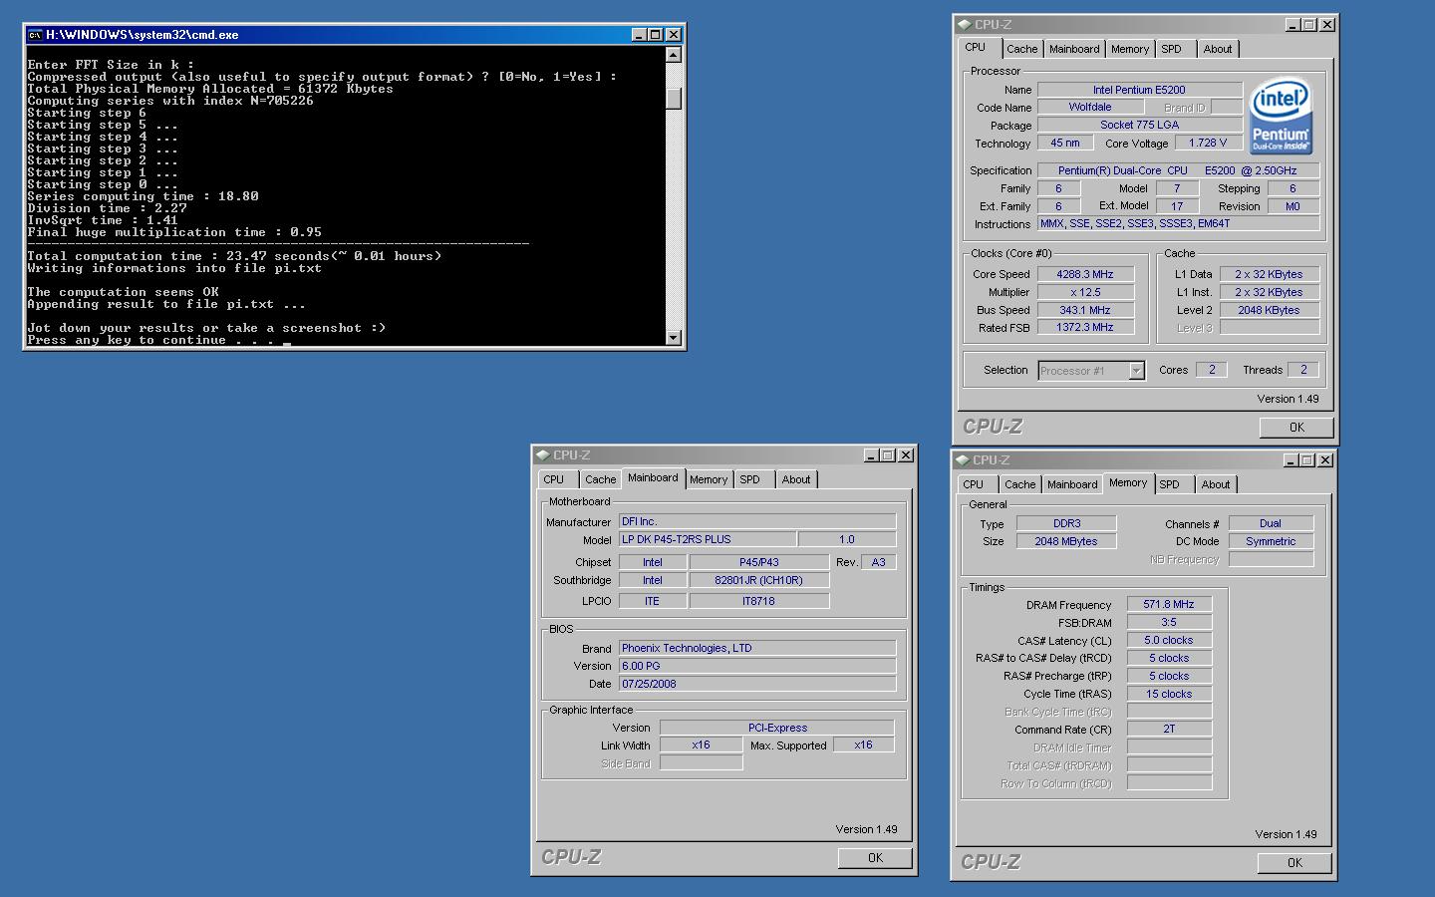This screenshot has height=897, width=1435.
Task: Click the cmd vertical scrollbar thumb
Action: (x=674, y=98)
